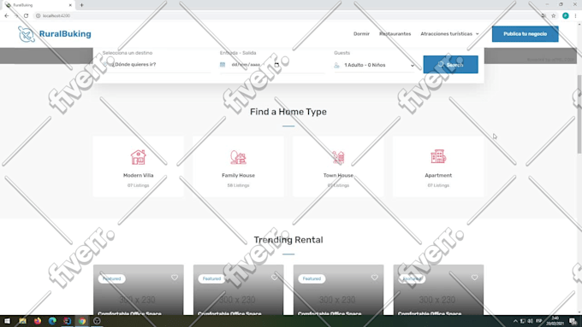Favorite the second trending rental card heart
582x327 pixels.
click(x=274, y=277)
